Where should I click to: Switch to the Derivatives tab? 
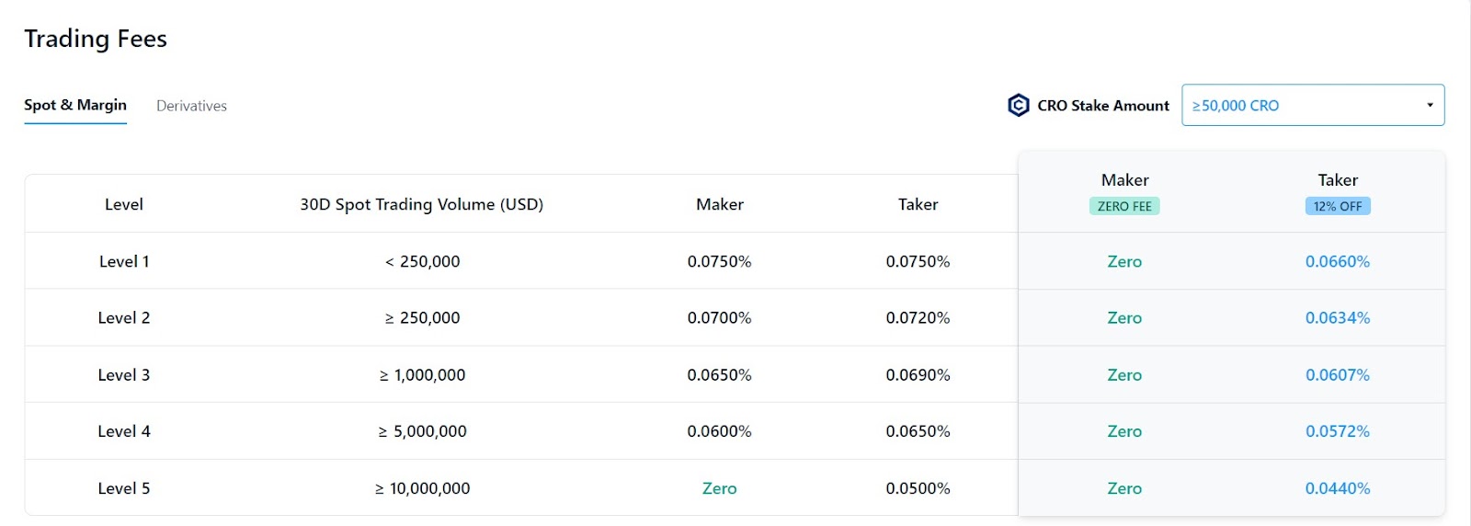tap(191, 106)
